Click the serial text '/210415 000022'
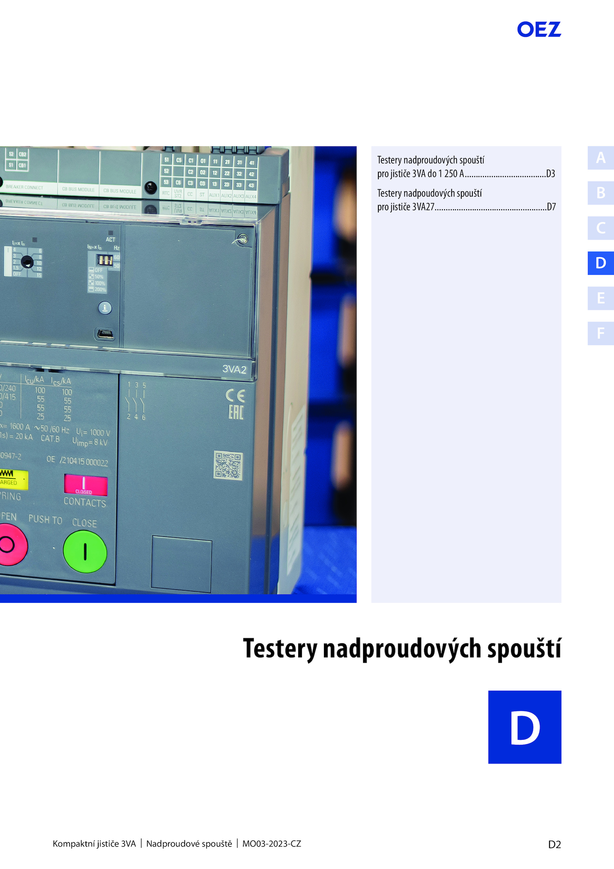 (x=84, y=461)
